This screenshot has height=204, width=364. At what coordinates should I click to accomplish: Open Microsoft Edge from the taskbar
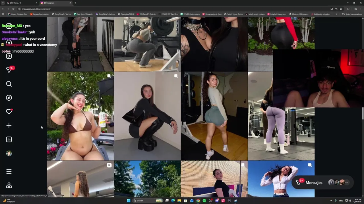[173, 201]
